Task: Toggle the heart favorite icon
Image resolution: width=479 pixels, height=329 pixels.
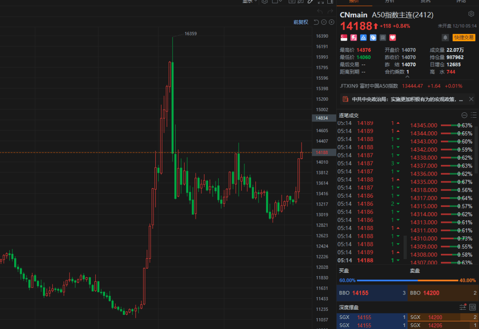Action: click(x=393, y=38)
